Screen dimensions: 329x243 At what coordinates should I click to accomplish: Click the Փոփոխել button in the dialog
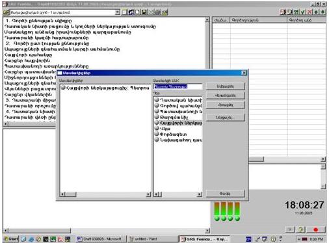click(x=225, y=96)
